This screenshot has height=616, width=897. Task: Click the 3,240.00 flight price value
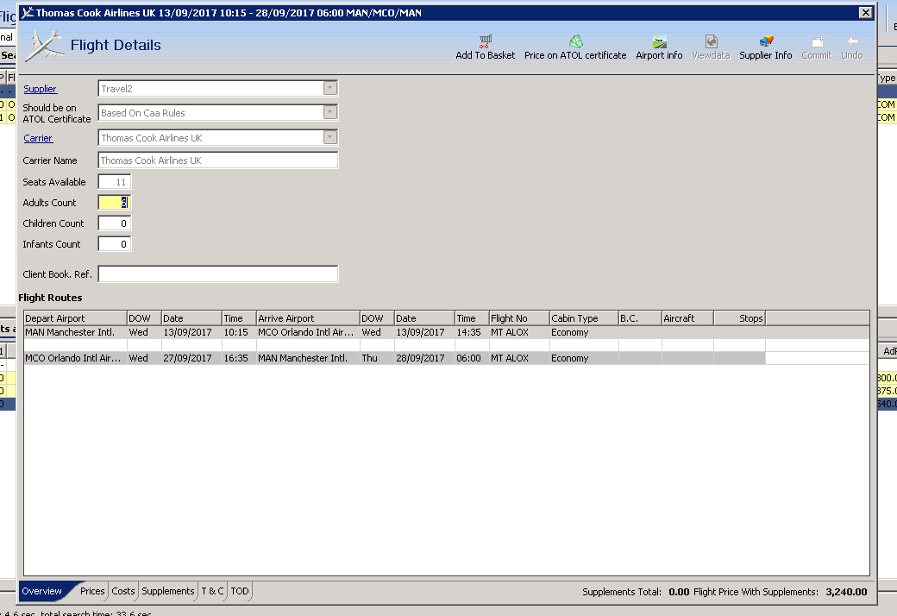pyautogui.click(x=846, y=592)
